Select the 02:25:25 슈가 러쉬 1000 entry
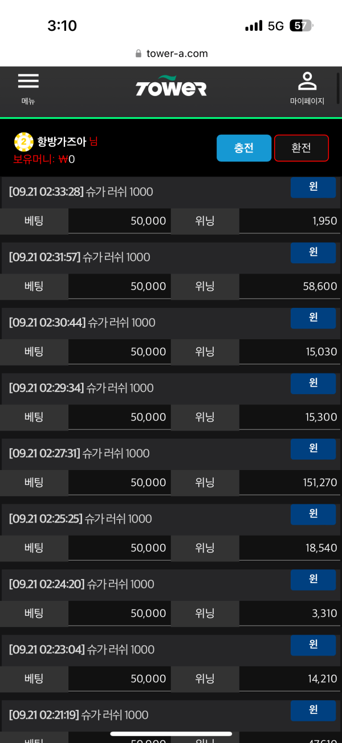The height and width of the screenshot is (743, 342). click(x=81, y=519)
